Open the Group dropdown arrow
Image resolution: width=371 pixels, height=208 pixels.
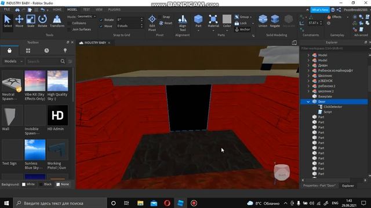[251, 17]
